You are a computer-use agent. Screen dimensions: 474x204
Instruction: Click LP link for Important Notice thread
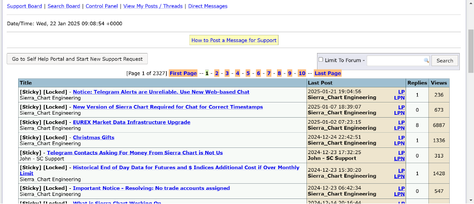[x=401, y=188]
